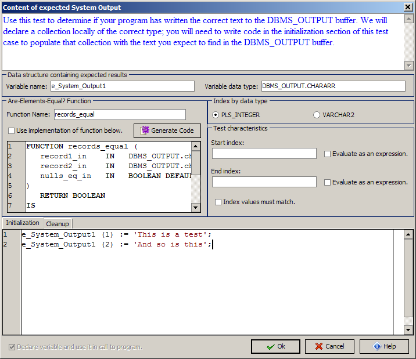Close the expected System Output dialog
This screenshot has width=416, height=359.
(408, 7)
